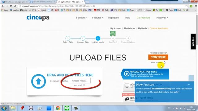The width and height of the screenshot is (198, 111).
Task: Open the UTQ bookmark
Action: (x=32, y=10)
